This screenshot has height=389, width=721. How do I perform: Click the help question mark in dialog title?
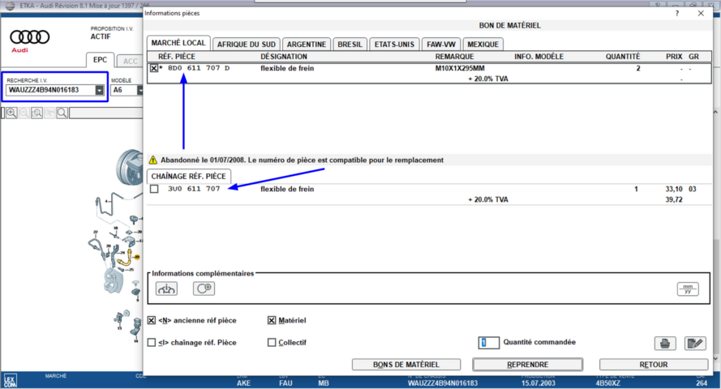677,13
